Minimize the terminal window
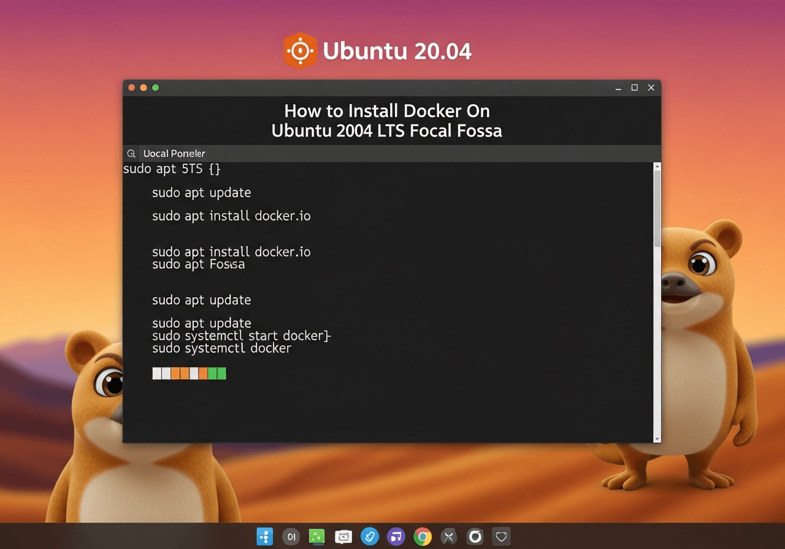This screenshot has height=549, width=785. tap(619, 88)
